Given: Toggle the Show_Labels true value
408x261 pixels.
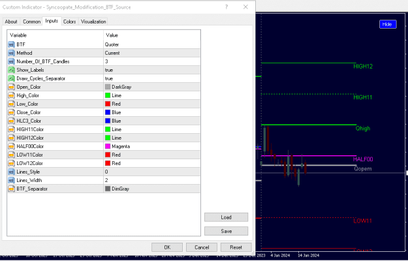Looking at the screenshot, I should point(151,70).
